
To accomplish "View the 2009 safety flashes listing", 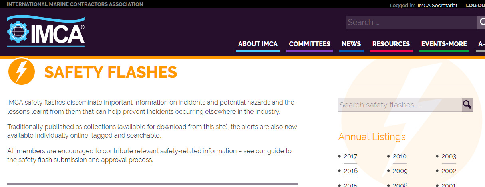I will [400, 171].
